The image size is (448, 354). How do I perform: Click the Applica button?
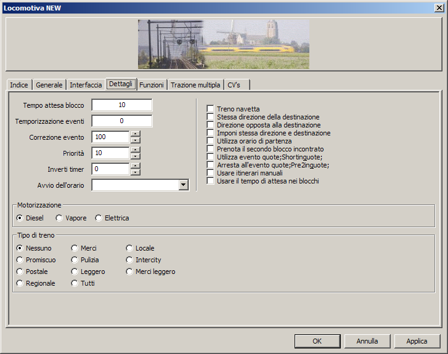pos(417,341)
